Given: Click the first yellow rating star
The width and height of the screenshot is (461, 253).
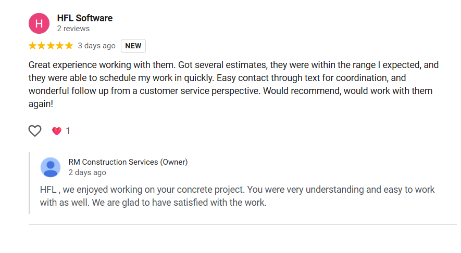Looking at the screenshot, I should (x=33, y=46).
